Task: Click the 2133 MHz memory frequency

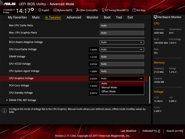Action: tap(159, 72)
